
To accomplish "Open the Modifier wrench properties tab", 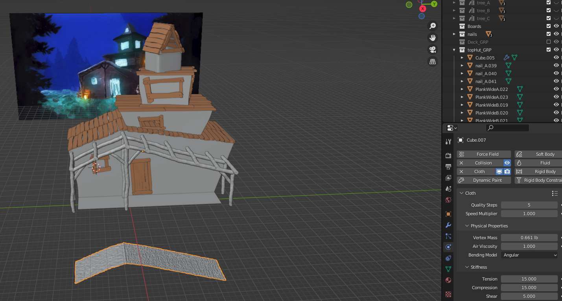I will click(448, 225).
